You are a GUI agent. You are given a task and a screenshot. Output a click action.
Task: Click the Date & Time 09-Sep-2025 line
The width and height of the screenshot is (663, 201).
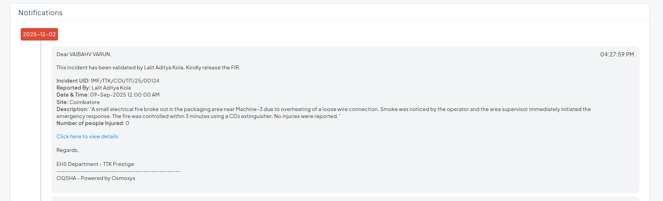(108, 95)
